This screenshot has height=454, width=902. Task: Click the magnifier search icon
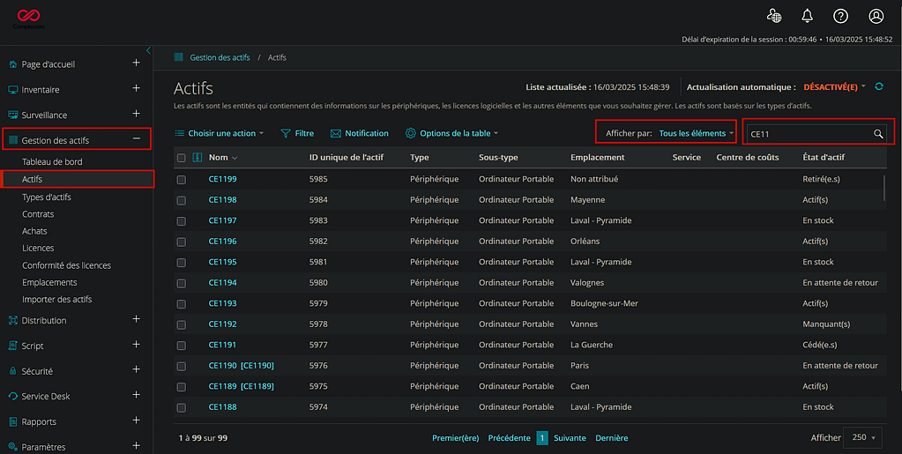[x=878, y=134]
